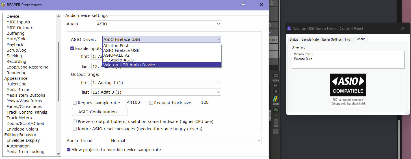
Task: Click the preferences tree scrollbar down arrow
Action: coord(59,154)
